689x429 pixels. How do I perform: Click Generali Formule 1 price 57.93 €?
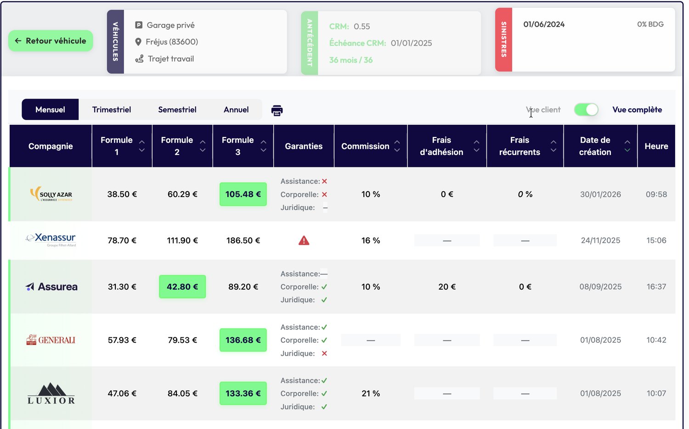[122, 340]
